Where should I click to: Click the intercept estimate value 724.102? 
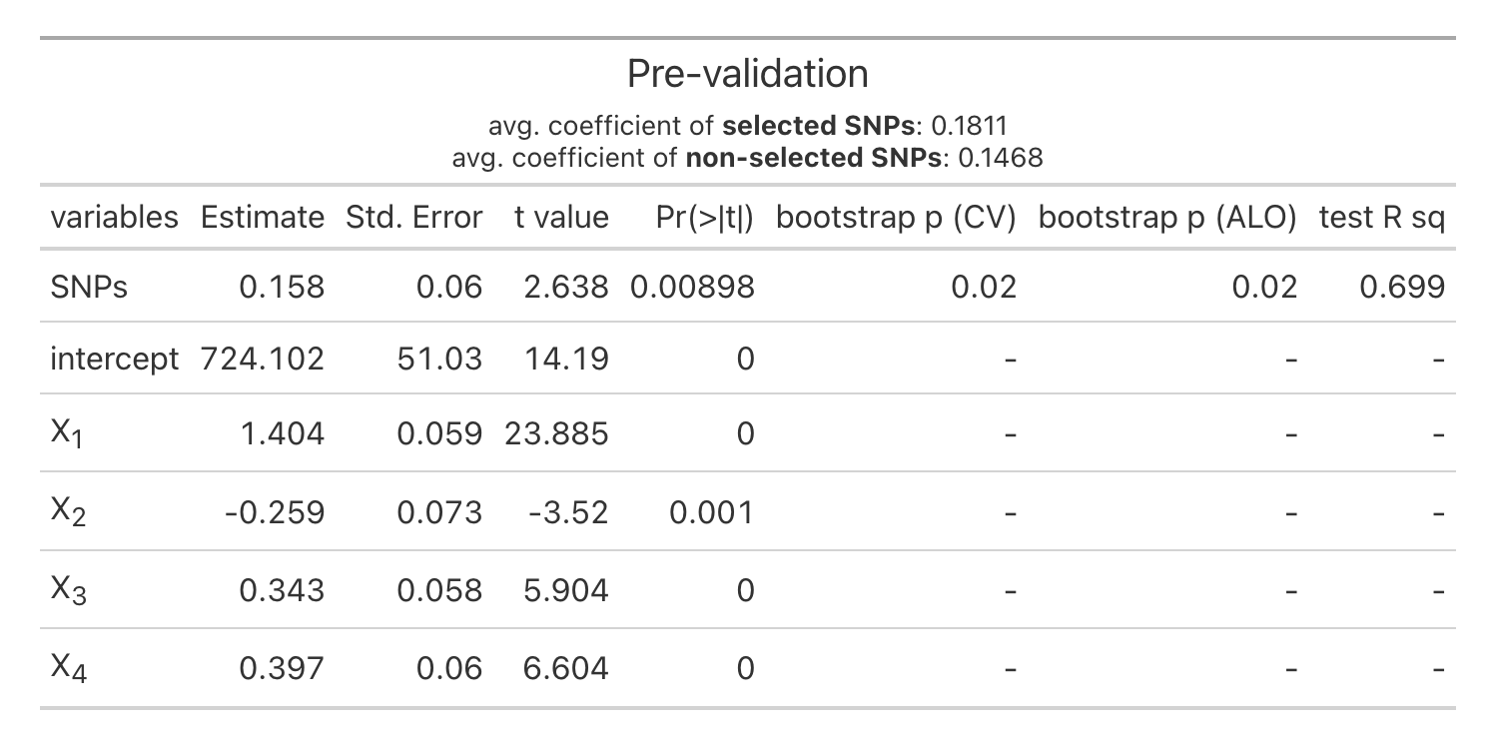[x=263, y=359]
